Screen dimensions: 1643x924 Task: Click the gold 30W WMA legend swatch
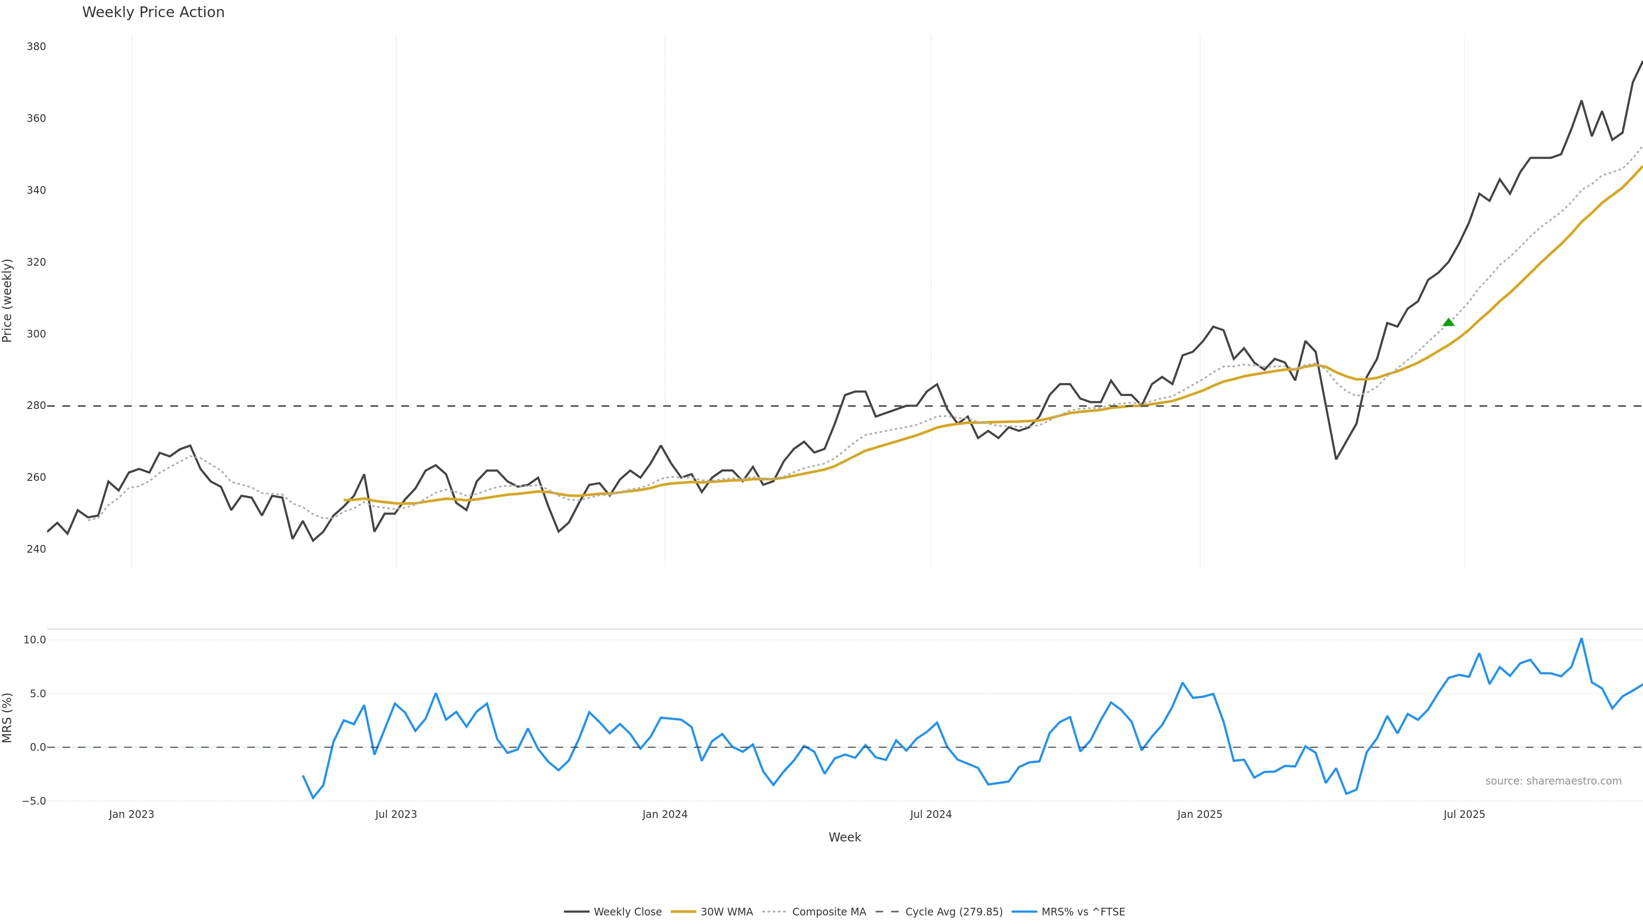683,912
